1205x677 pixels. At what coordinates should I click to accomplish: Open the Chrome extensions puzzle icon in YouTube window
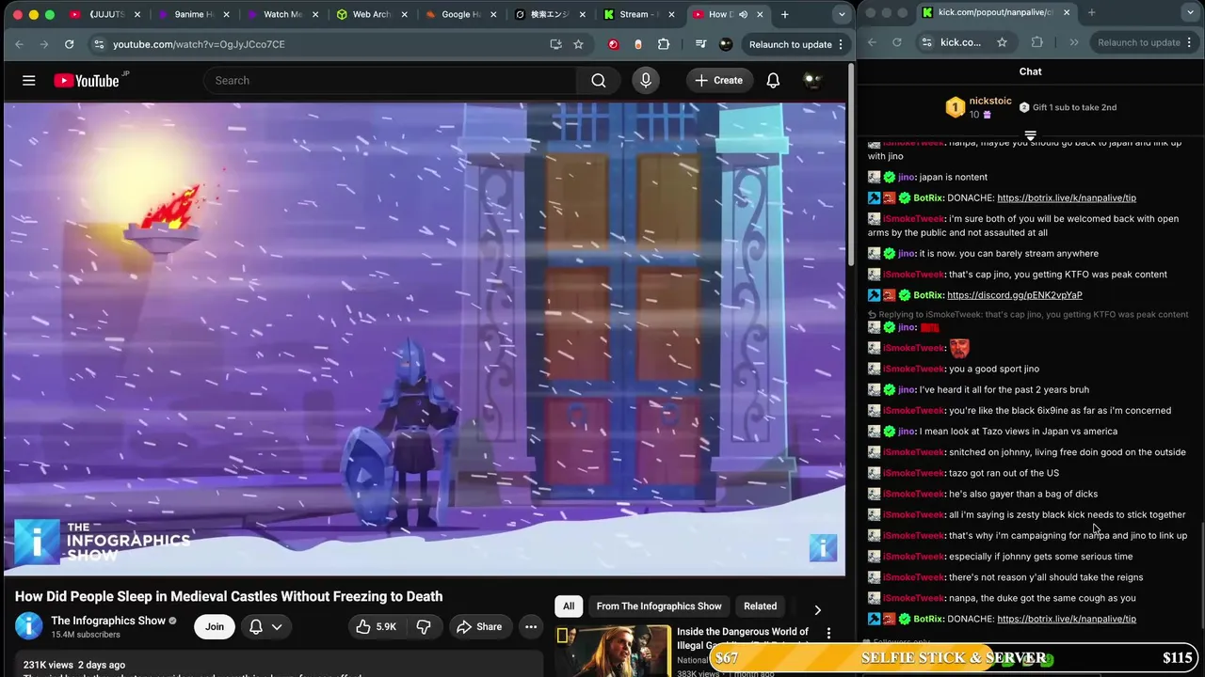click(x=664, y=44)
